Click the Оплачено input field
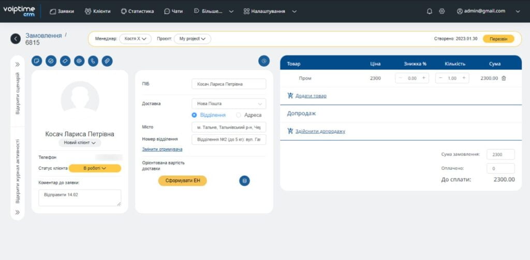 [500, 168]
